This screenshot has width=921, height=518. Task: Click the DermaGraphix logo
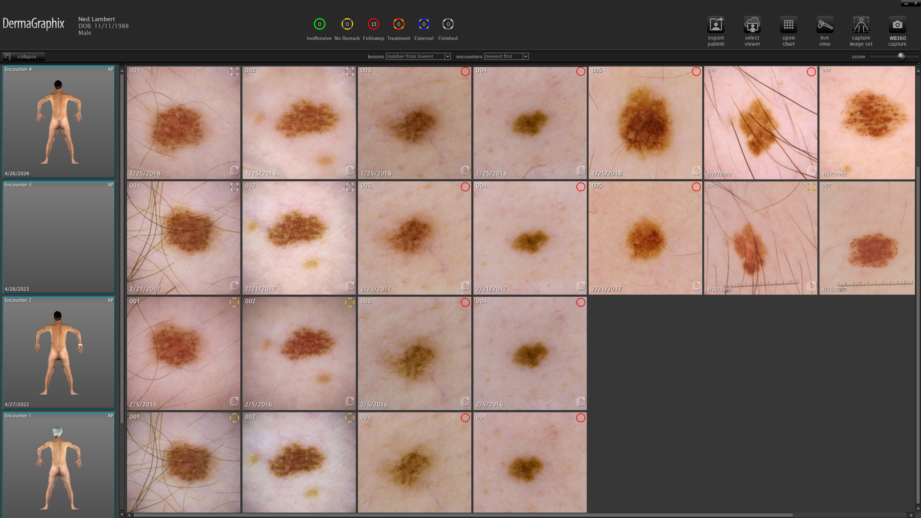(x=33, y=24)
